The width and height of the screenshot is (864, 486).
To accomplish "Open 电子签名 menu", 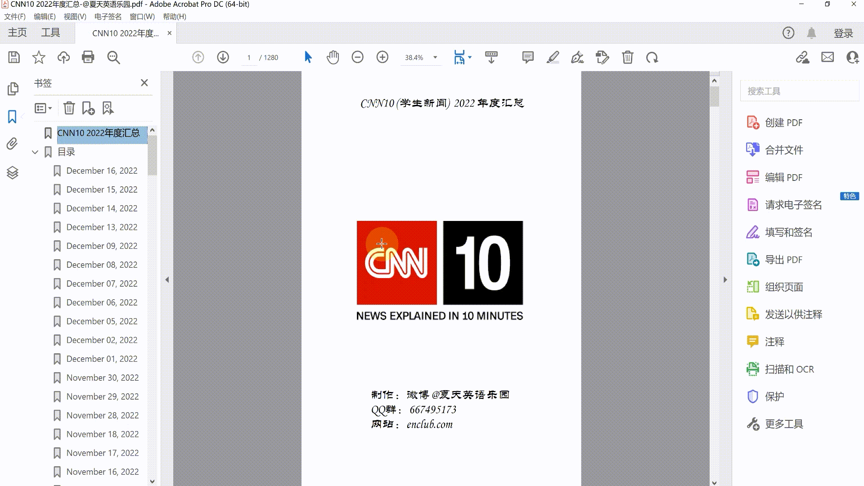I will coord(108,17).
